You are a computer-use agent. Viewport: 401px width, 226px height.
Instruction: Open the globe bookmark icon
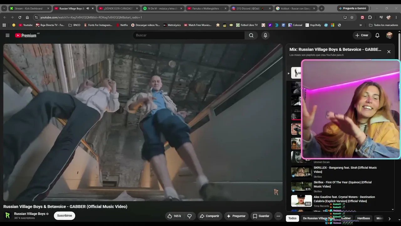click(x=339, y=25)
